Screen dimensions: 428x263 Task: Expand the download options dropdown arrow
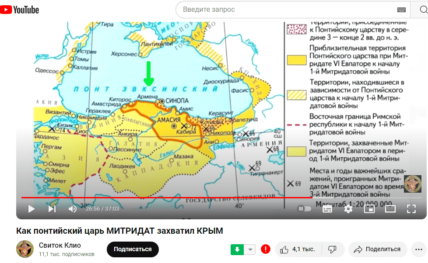[250, 249]
